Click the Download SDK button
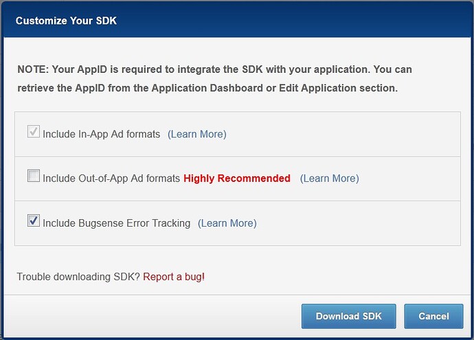 [x=348, y=316]
